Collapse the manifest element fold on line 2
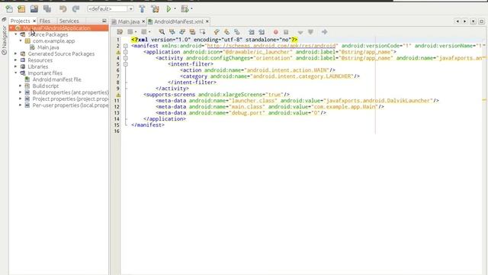The image size is (488, 275). tap(125, 46)
